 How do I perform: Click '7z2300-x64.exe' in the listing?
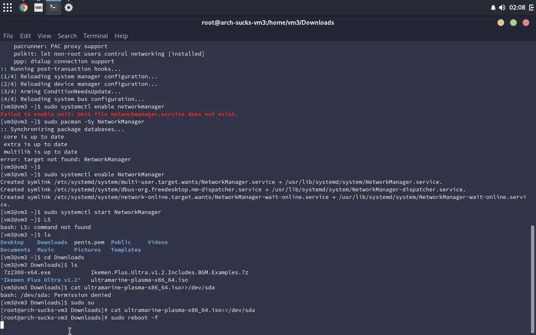[27, 272]
